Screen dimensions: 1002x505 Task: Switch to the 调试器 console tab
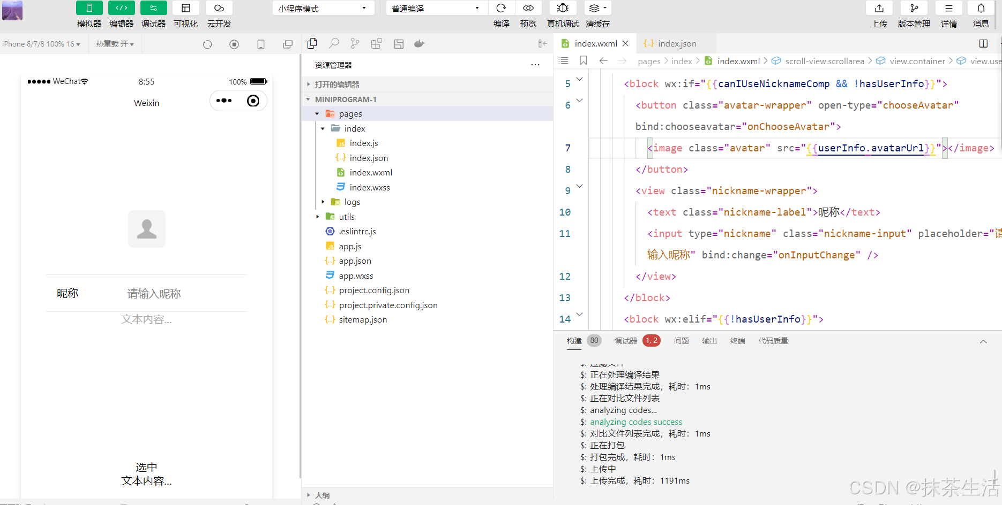625,341
